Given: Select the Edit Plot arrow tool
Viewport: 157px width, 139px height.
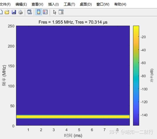Looking at the screenshot, I should (55, 12).
